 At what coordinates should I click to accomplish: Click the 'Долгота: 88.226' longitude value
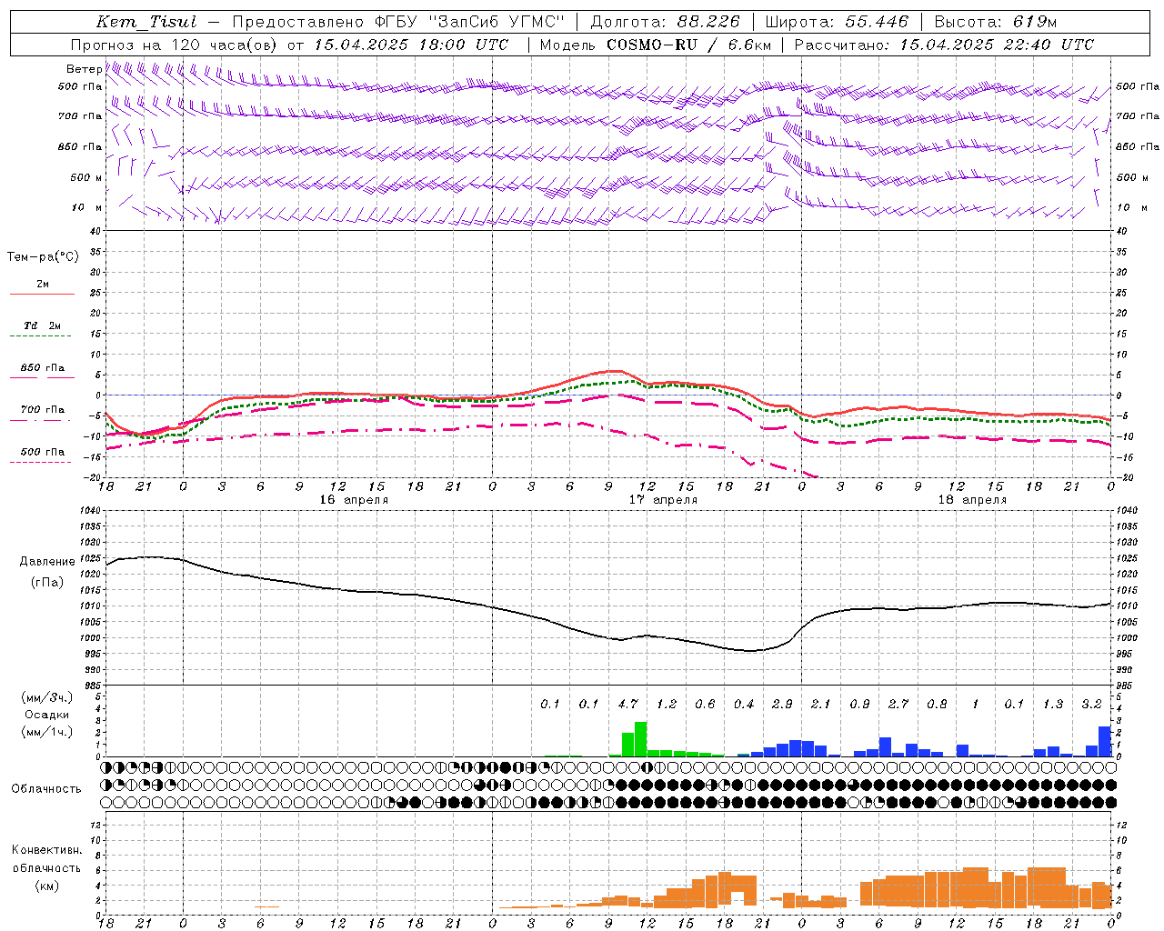665,22
